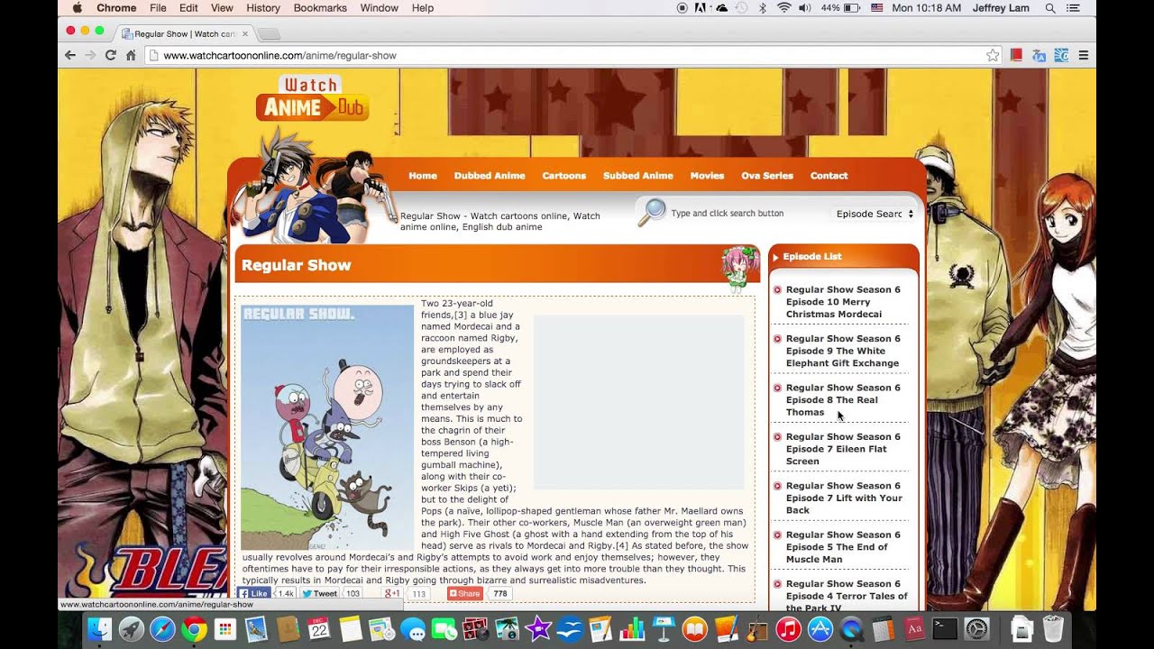The image size is (1154, 649).
Task: Open Finder from the Dock
Action: 100,629
